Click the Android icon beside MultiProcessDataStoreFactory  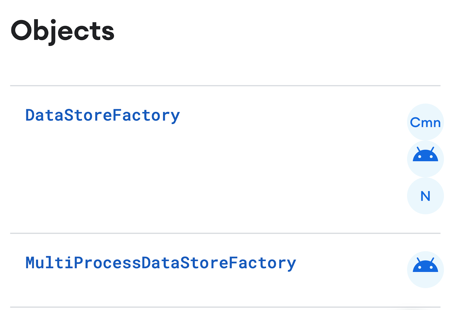tap(425, 270)
